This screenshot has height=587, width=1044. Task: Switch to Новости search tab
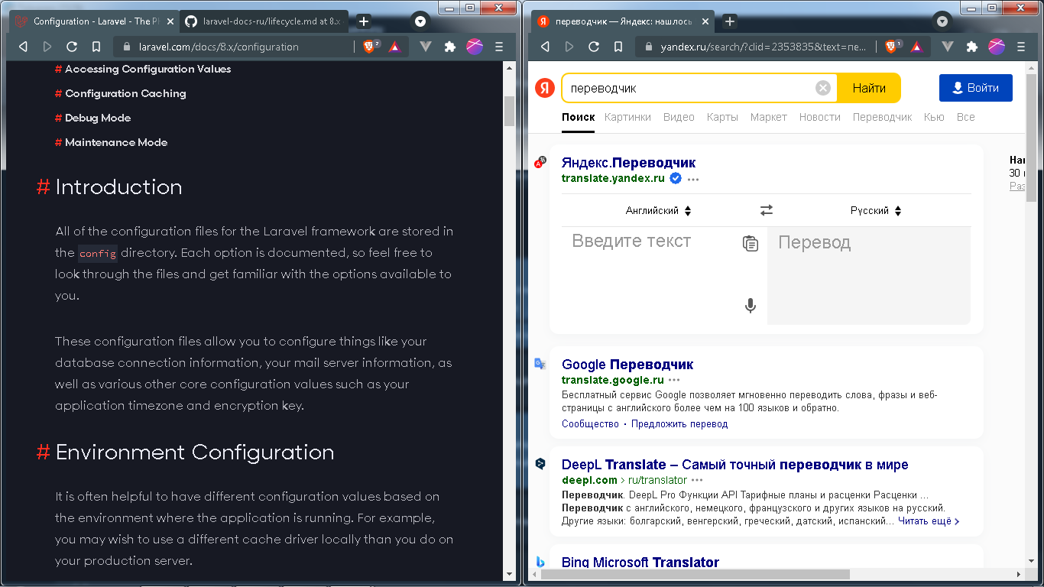[819, 117]
